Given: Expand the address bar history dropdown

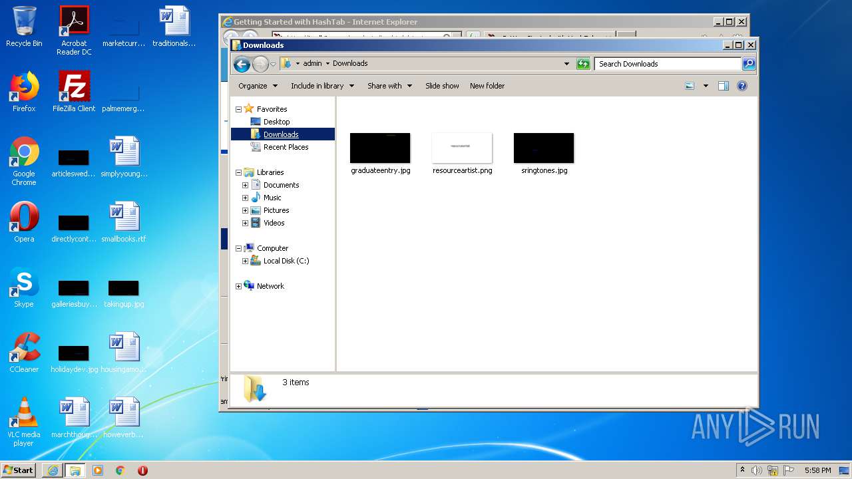Looking at the screenshot, I should [x=566, y=64].
